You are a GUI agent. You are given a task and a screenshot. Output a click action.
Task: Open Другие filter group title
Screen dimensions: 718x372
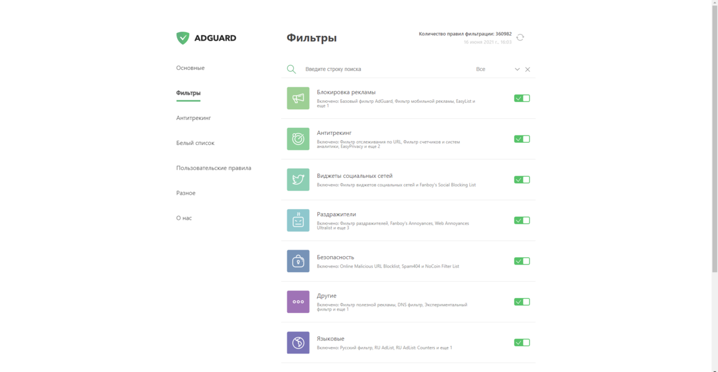[327, 296]
